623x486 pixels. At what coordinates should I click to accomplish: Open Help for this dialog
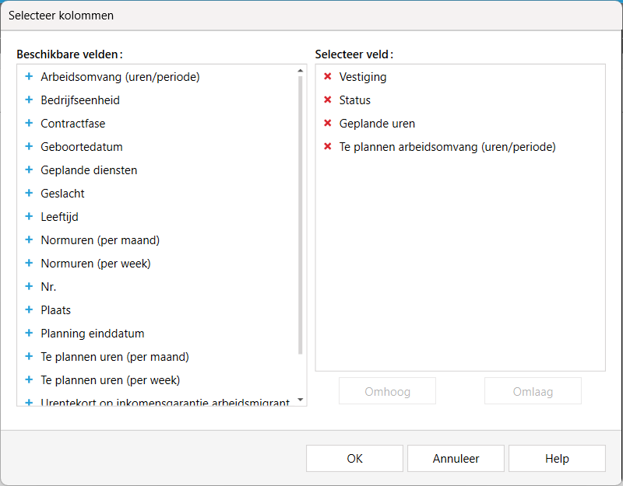coord(557,459)
